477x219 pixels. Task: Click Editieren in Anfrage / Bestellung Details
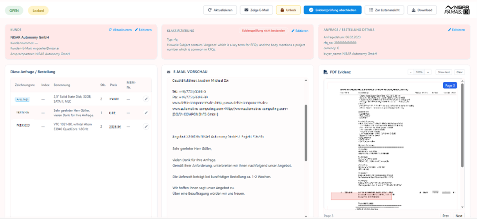tap(457, 30)
